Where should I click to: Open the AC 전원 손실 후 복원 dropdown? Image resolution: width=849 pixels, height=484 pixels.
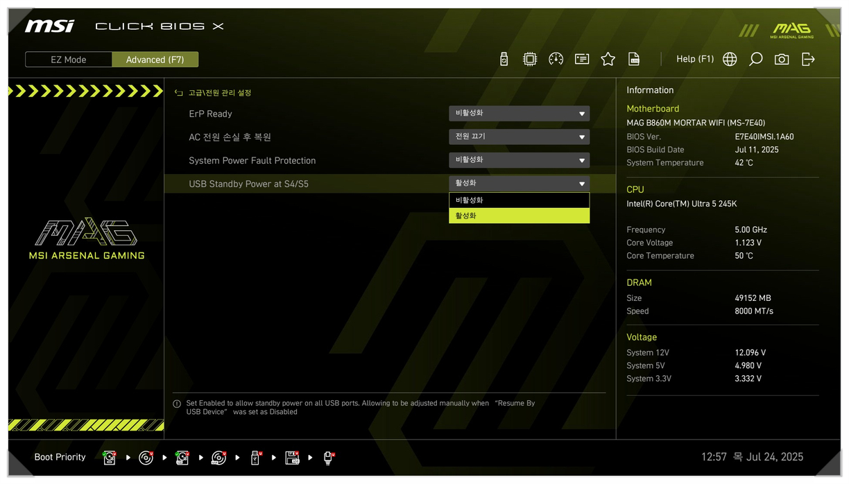tap(519, 137)
